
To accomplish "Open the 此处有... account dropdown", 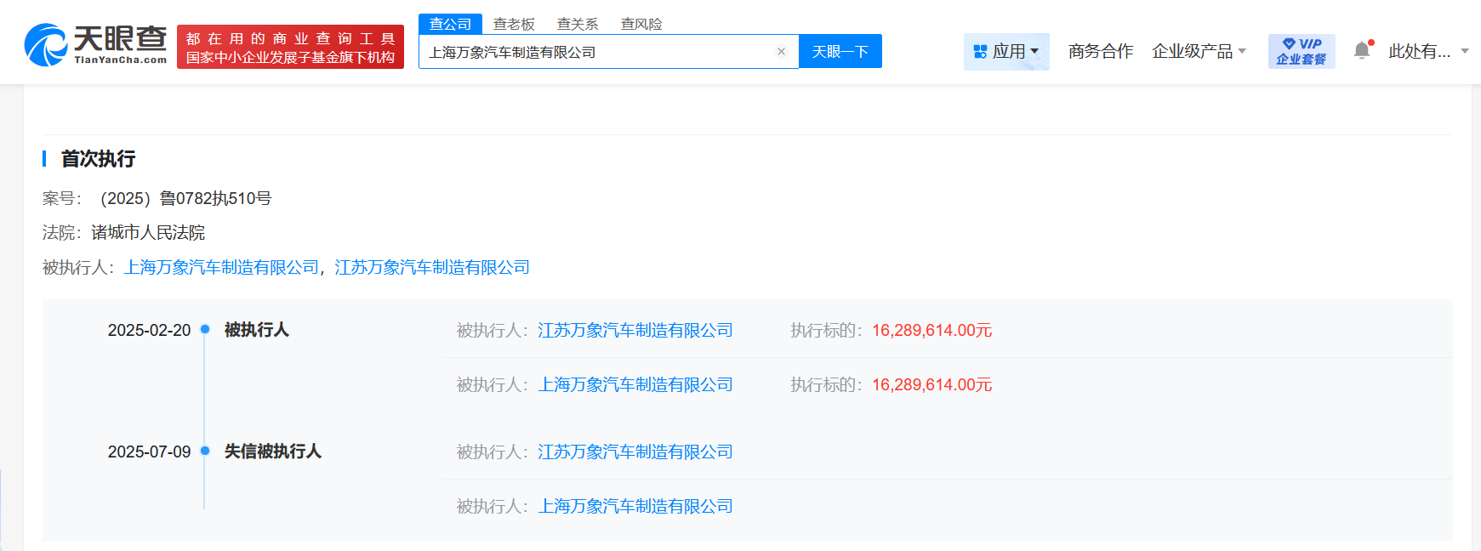I will pos(1428,51).
